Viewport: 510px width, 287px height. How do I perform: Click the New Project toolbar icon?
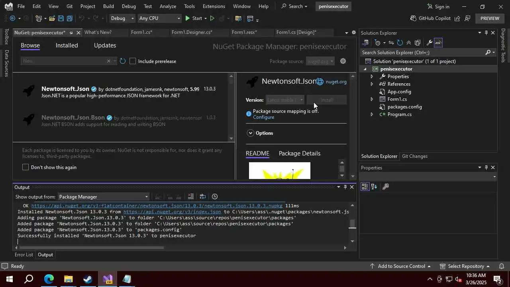coord(39,18)
